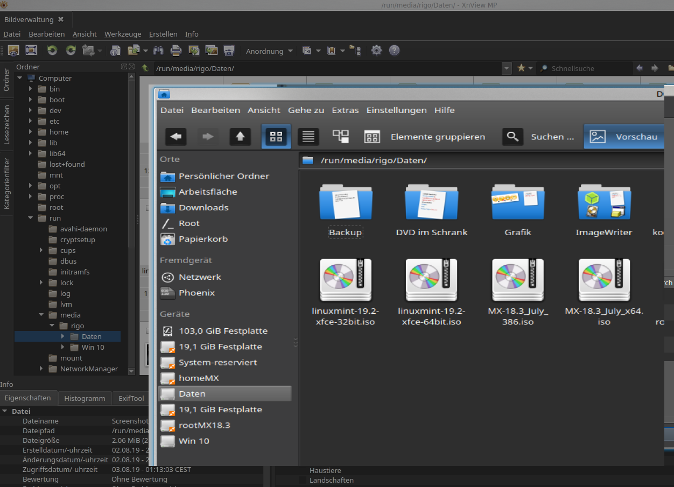Open the Anordnung dropdown

click(269, 51)
